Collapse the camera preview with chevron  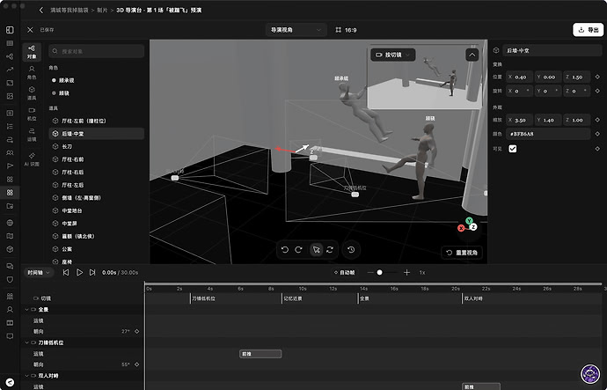pos(472,55)
